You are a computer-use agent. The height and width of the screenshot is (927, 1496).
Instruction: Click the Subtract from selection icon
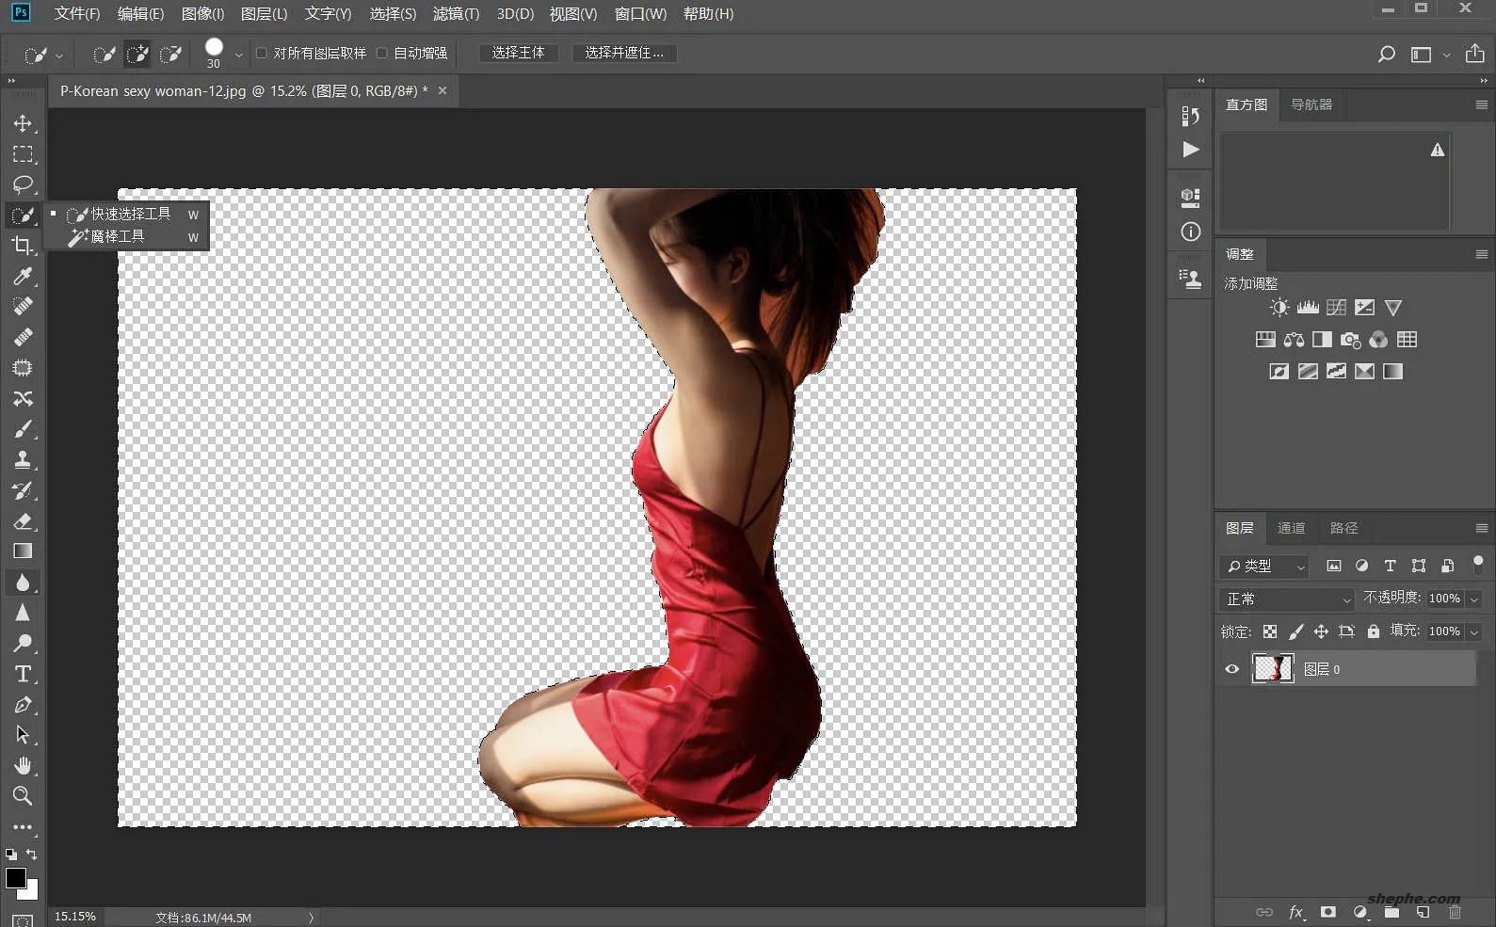pos(170,54)
